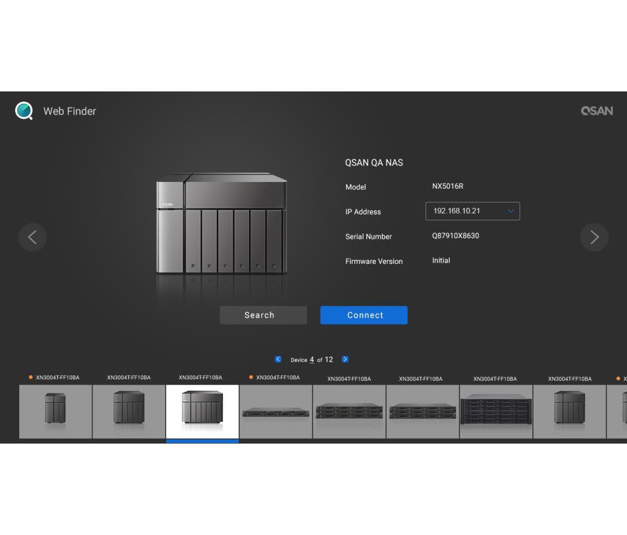
Task: Click the small blue next-page arrow
Action: point(345,359)
